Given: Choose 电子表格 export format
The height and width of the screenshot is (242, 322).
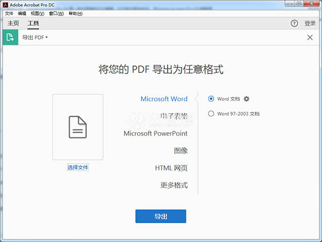Looking at the screenshot, I should click(x=174, y=116).
